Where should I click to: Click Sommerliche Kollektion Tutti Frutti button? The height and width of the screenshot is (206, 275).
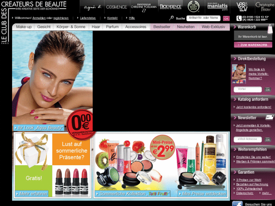[132, 194]
